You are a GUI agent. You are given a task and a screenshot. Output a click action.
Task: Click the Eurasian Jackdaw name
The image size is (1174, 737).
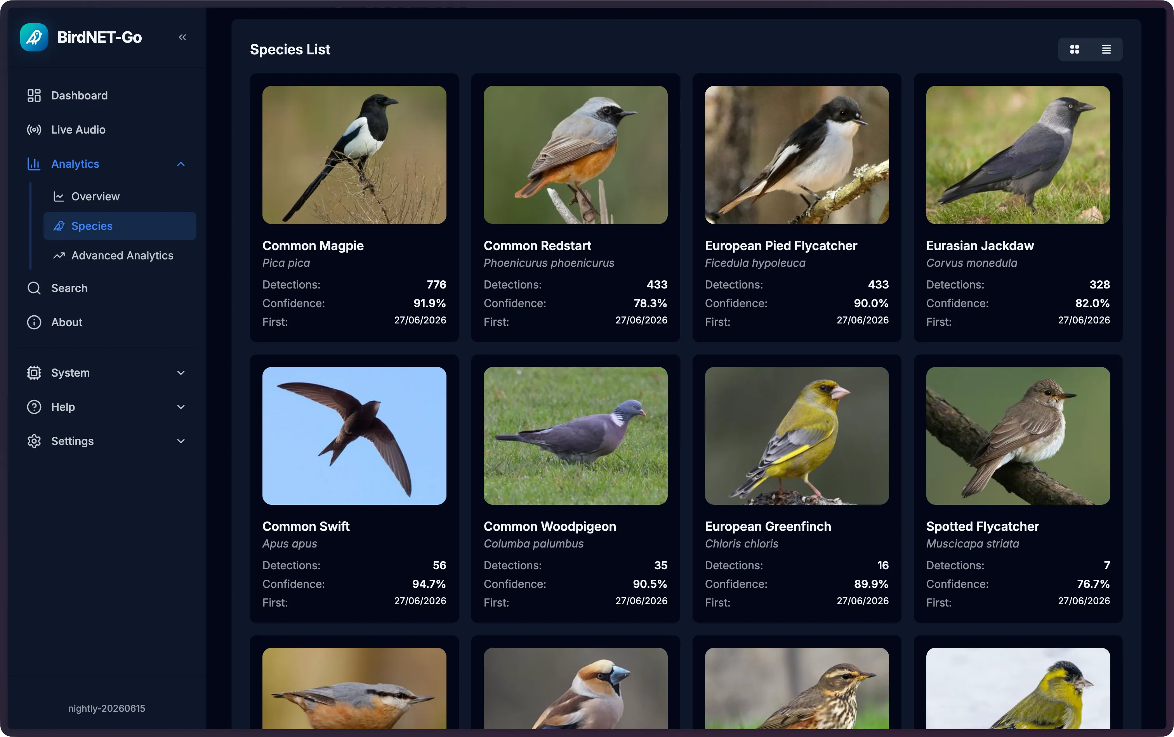tap(980, 246)
